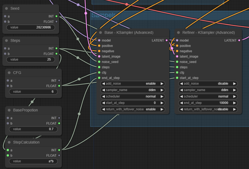249x169 pixels.
Task: Collapse the StepCalculation node via title dot
Action: coord(9,142)
